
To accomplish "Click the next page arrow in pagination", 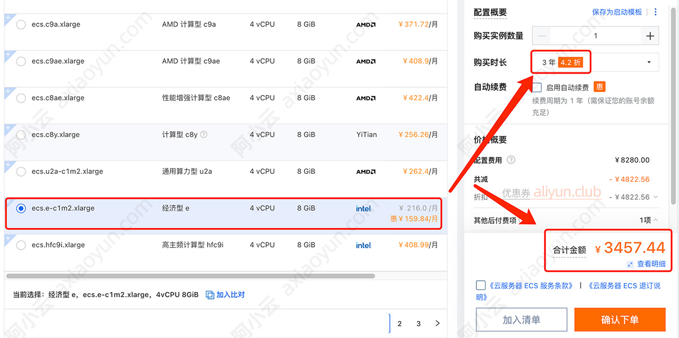I will point(437,323).
